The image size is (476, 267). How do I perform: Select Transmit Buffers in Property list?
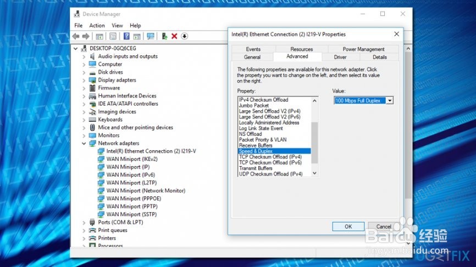pos(256,168)
